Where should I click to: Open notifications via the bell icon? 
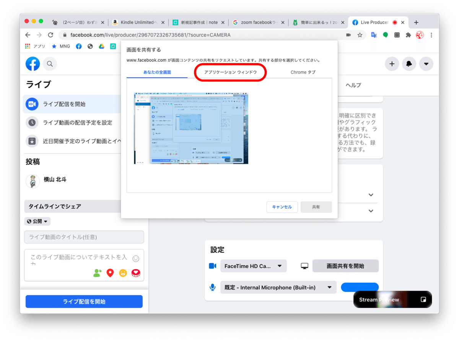click(409, 64)
